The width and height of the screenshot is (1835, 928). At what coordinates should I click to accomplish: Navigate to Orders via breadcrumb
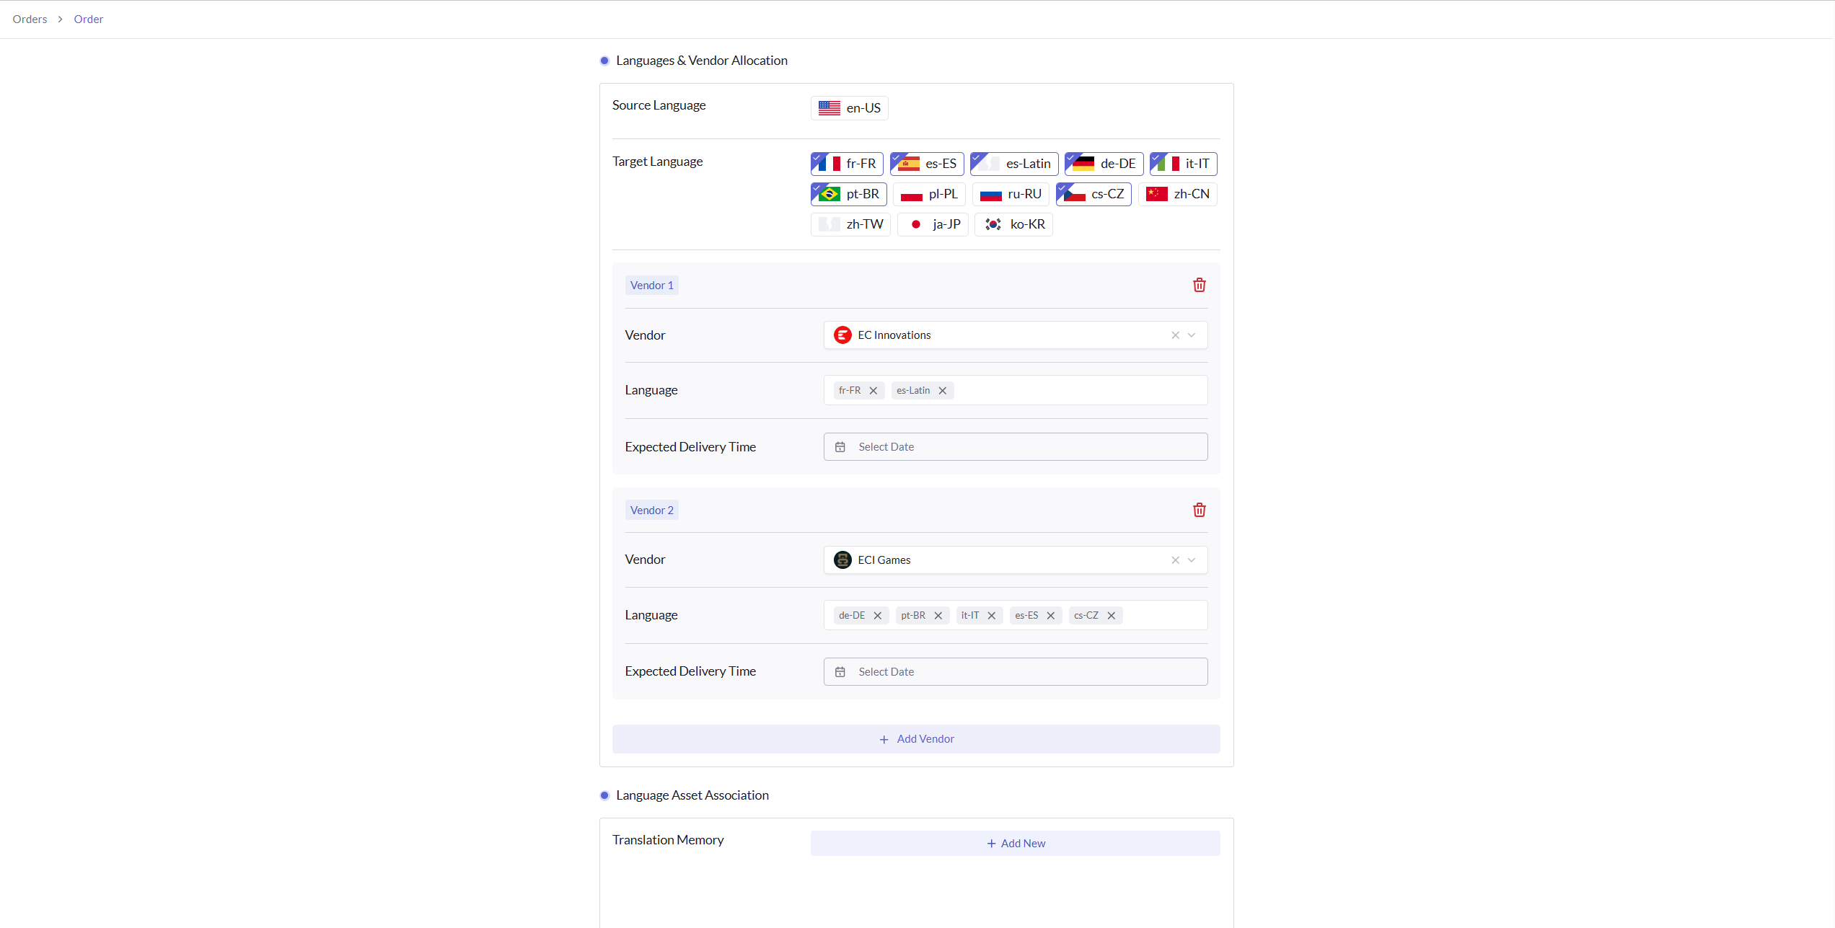[29, 19]
